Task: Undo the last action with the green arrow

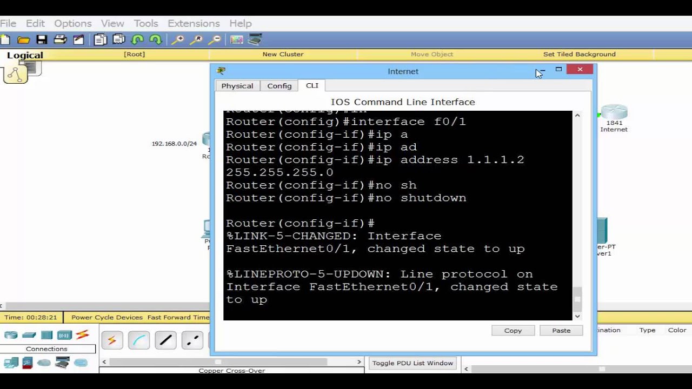Action: [137, 39]
